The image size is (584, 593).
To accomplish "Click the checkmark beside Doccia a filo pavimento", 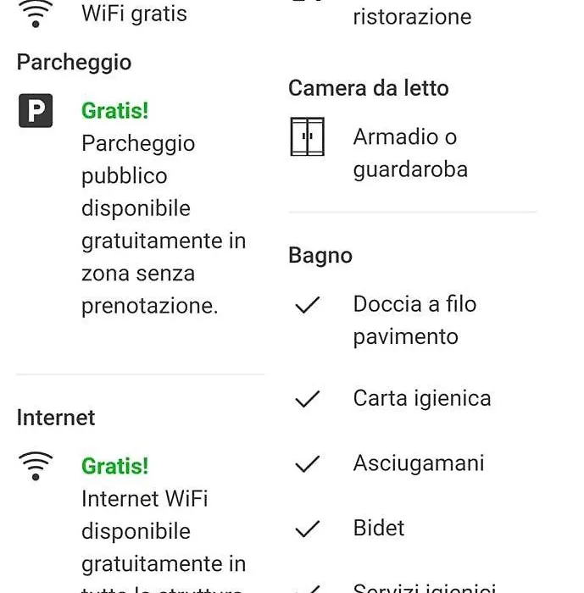I will (x=308, y=305).
